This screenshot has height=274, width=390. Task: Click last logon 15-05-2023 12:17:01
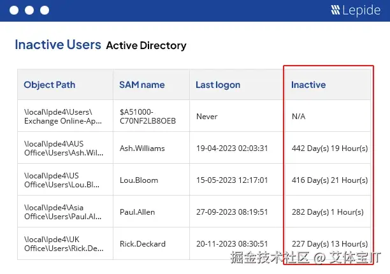click(232, 180)
